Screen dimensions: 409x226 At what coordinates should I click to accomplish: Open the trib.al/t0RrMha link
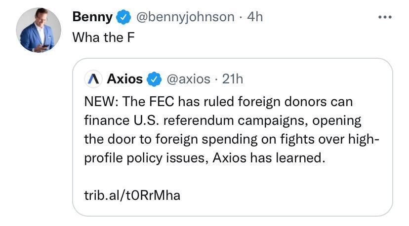(x=132, y=195)
